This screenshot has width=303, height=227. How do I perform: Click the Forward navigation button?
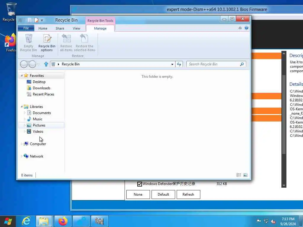point(32,64)
